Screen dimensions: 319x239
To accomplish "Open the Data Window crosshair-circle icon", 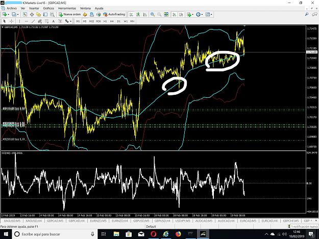I will pyautogui.click(x=32, y=14).
